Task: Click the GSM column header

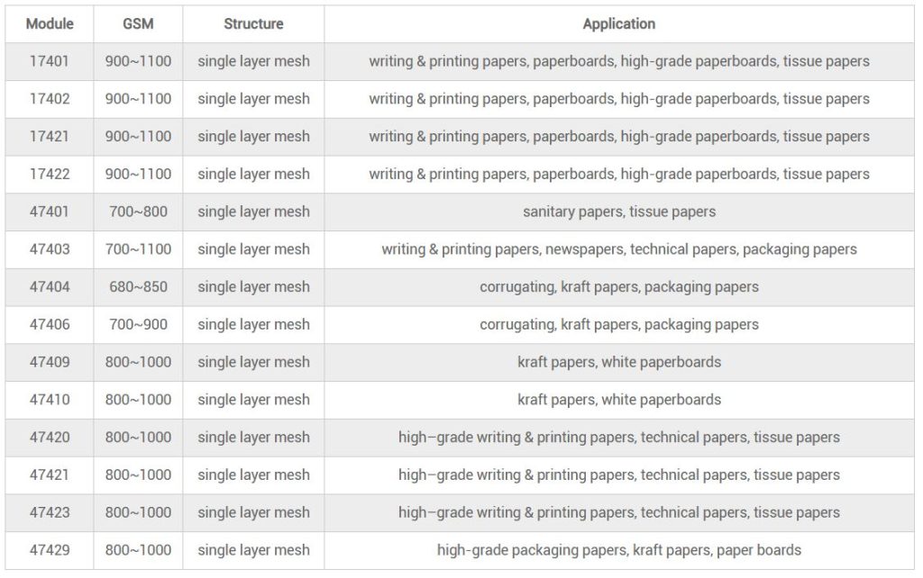Action: pyautogui.click(x=138, y=24)
